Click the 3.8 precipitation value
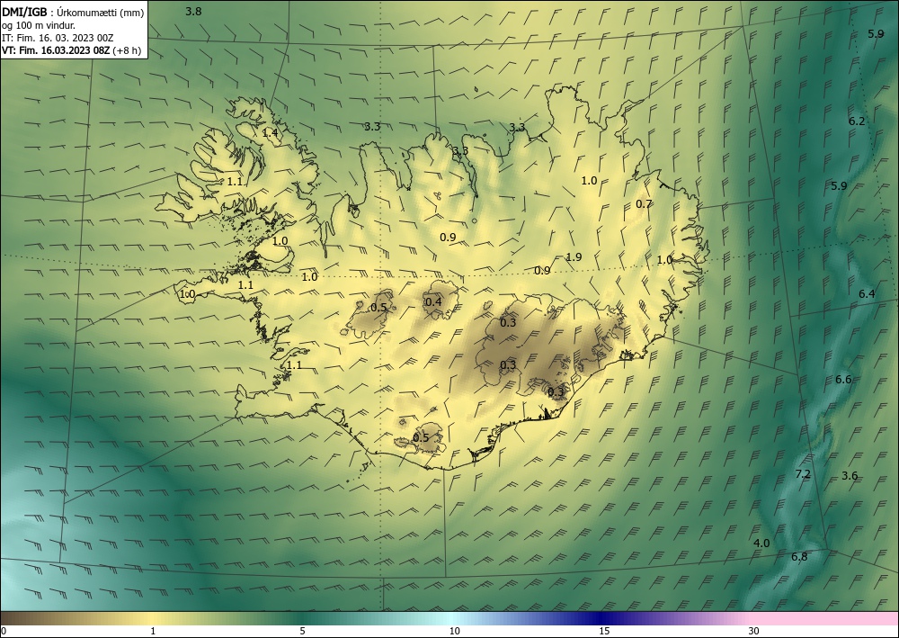The width and height of the screenshot is (899, 638). [x=194, y=11]
